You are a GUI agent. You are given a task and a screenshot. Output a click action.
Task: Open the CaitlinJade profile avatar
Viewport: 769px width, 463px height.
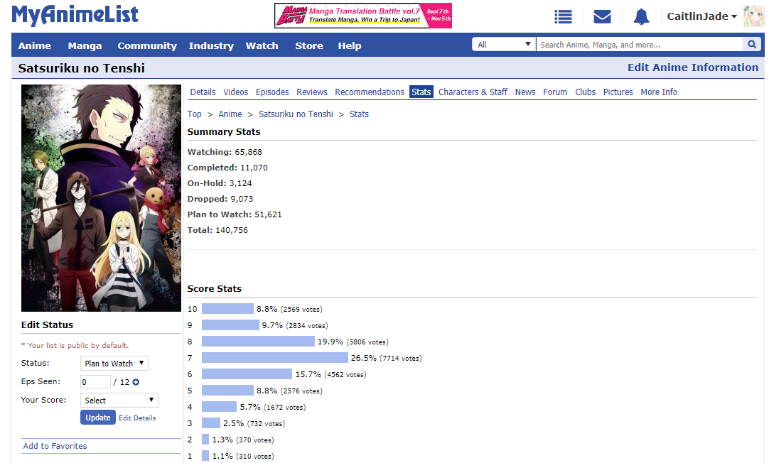(x=753, y=16)
